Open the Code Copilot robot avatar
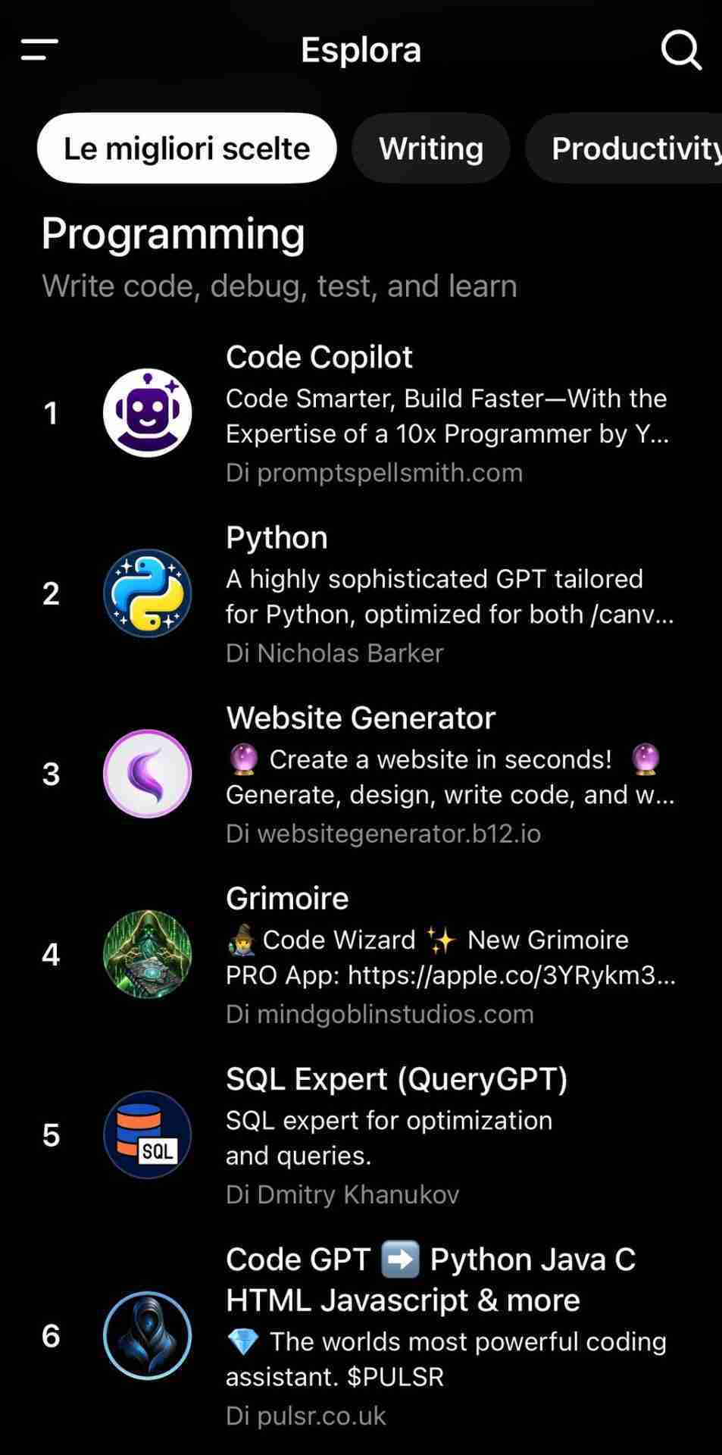 (x=147, y=413)
